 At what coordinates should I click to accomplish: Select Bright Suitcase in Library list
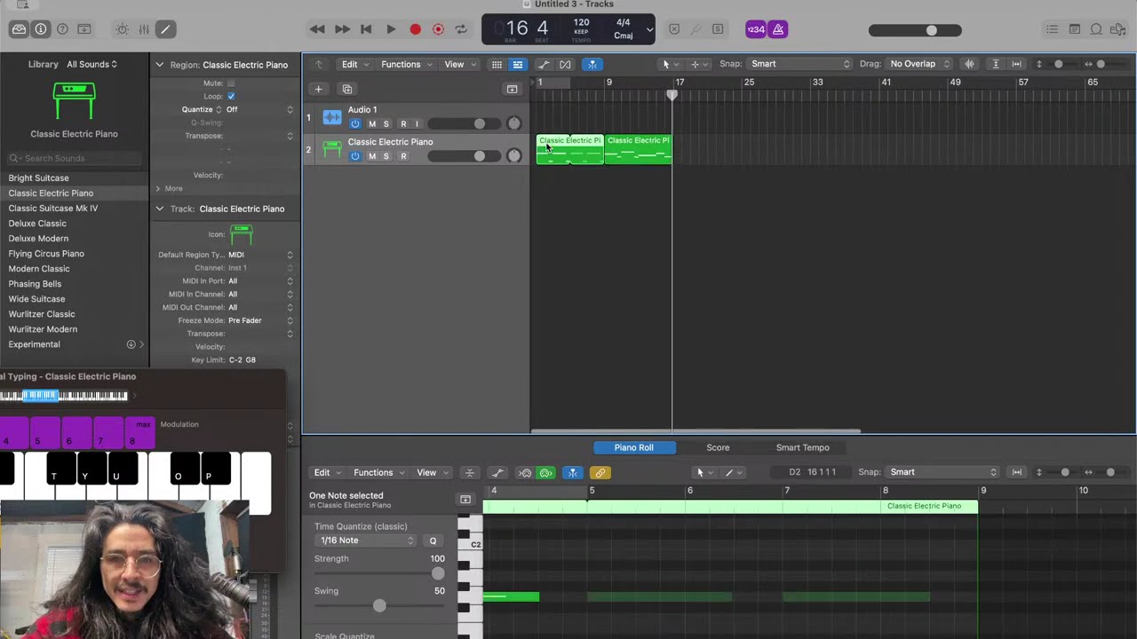click(38, 177)
